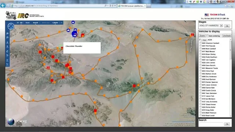
Task: Select the Bird's eye map view
Action: (x=46, y=23)
